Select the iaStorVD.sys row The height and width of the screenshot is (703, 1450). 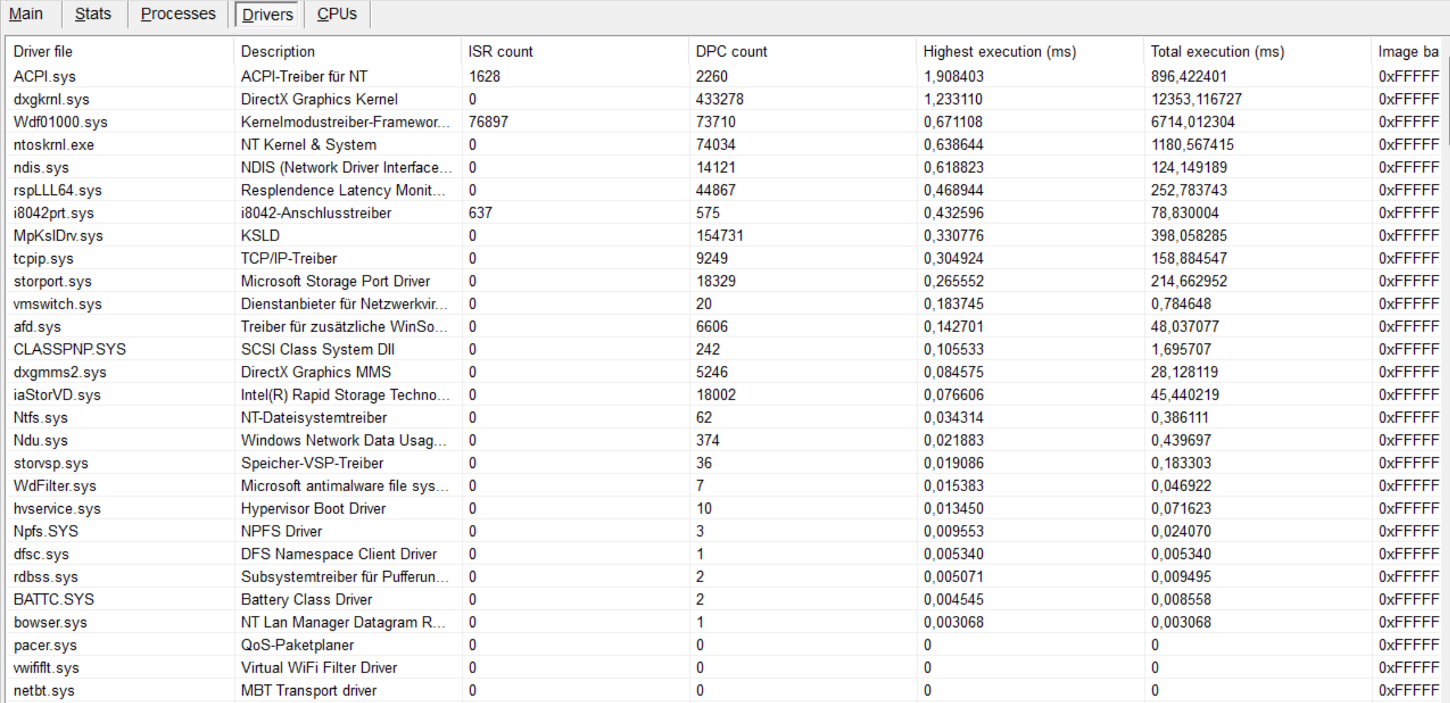pyautogui.click(x=57, y=395)
